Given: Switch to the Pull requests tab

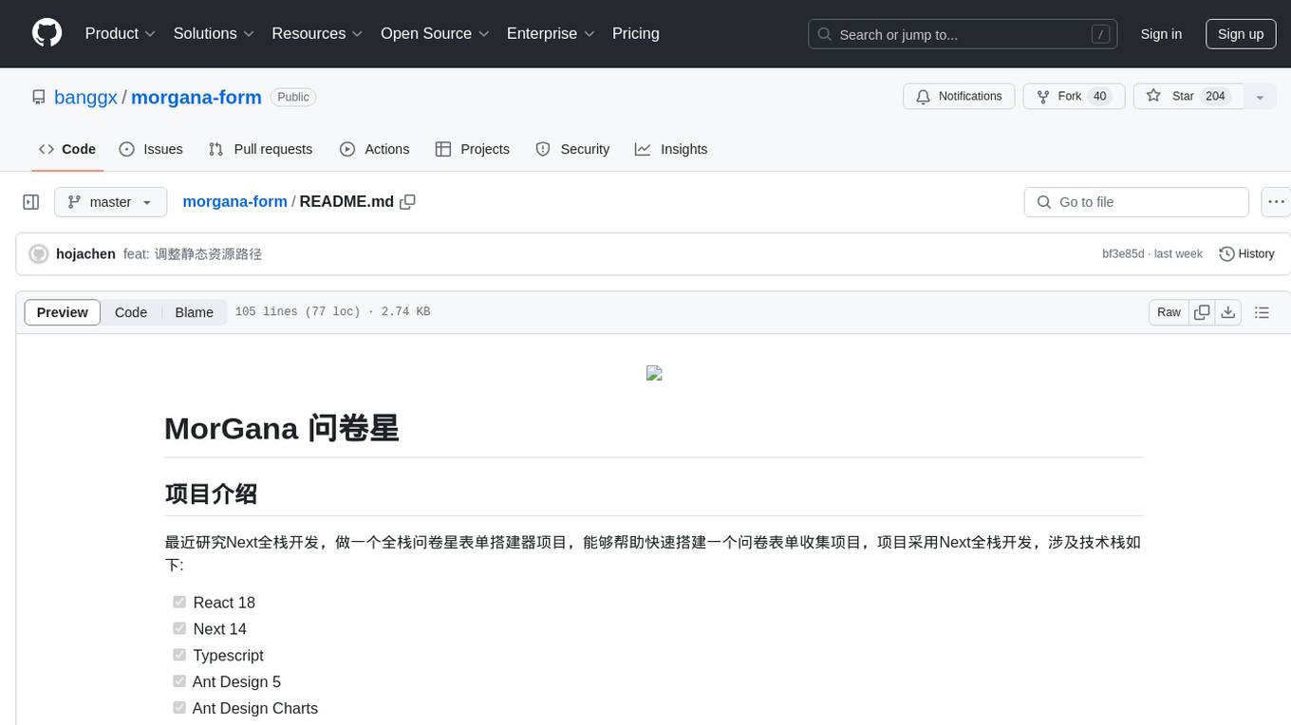Looking at the screenshot, I should 260,149.
